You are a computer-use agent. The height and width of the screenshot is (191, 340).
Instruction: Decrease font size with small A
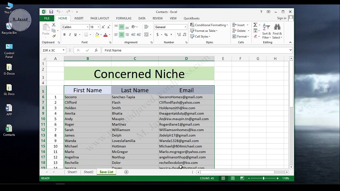point(109,27)
